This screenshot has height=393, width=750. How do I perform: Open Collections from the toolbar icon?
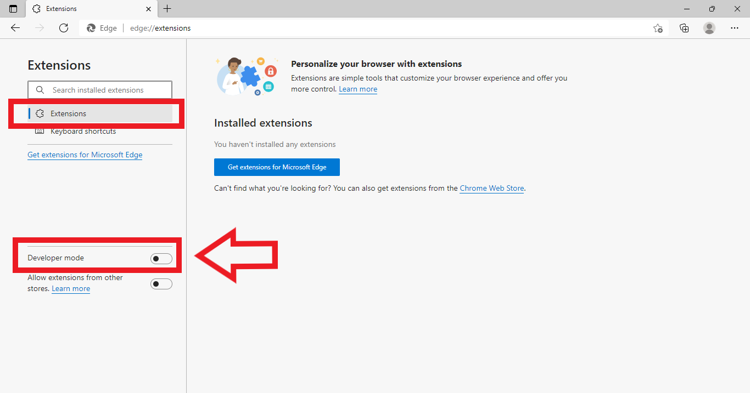coord(684,28)
